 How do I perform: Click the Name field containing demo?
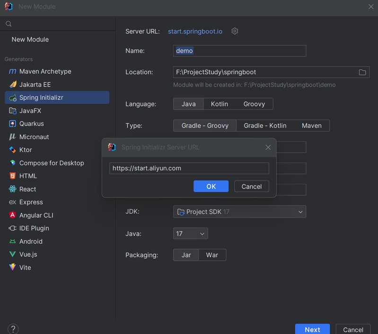240,51
